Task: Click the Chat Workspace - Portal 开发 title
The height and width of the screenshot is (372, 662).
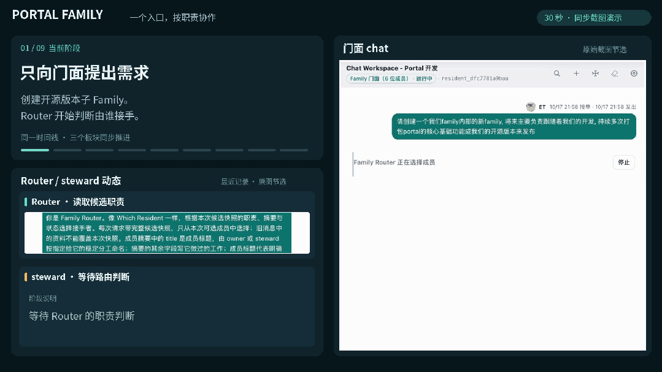Action: (x=392, y=68)
